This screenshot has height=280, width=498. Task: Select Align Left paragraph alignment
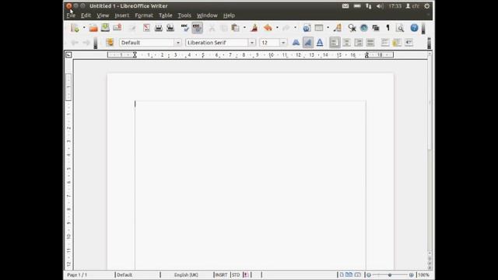pyautogui.click(x=335, y=43)
